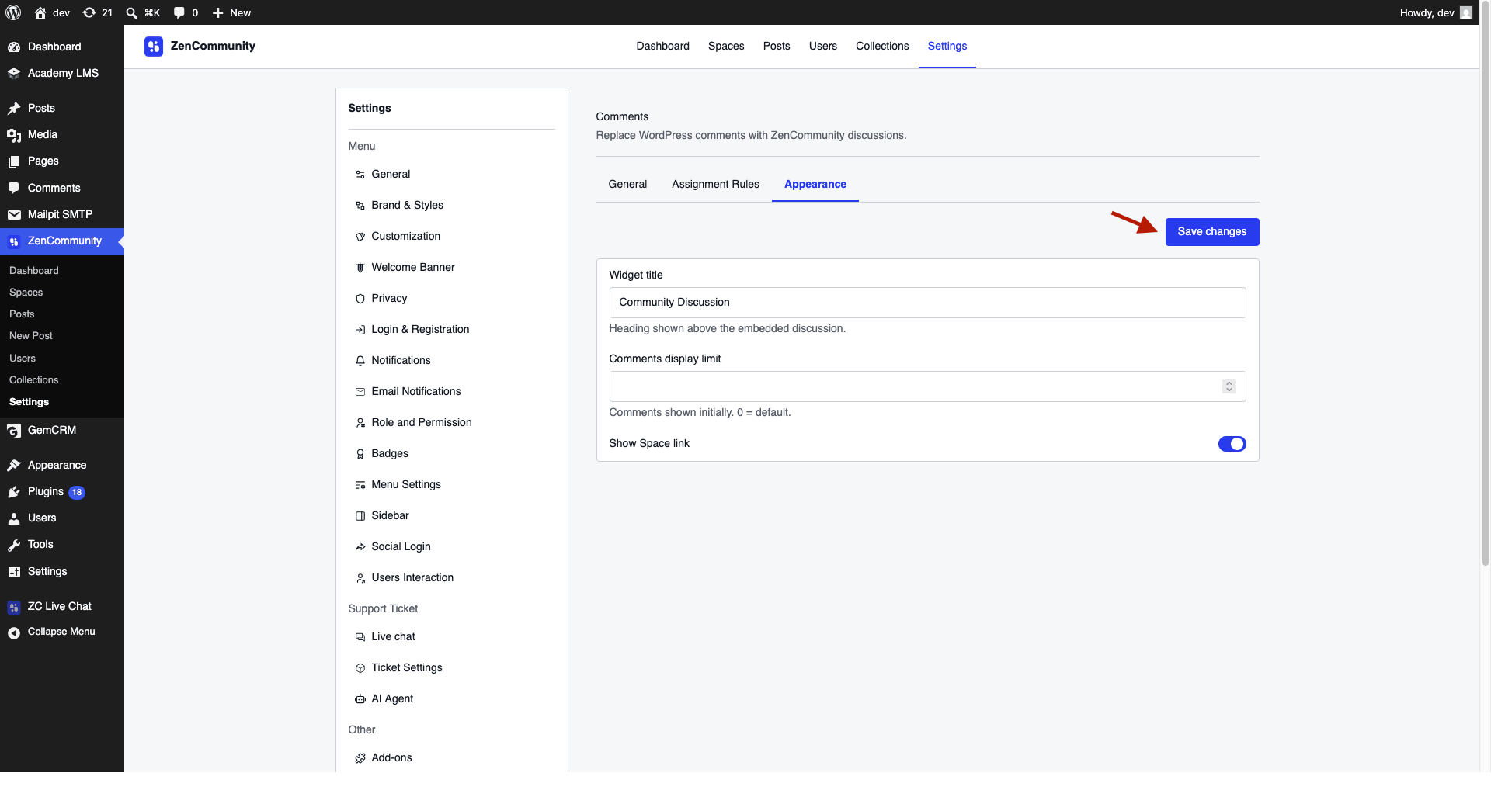Click the user avatar beside Howdy, dev

[1466, 12]
